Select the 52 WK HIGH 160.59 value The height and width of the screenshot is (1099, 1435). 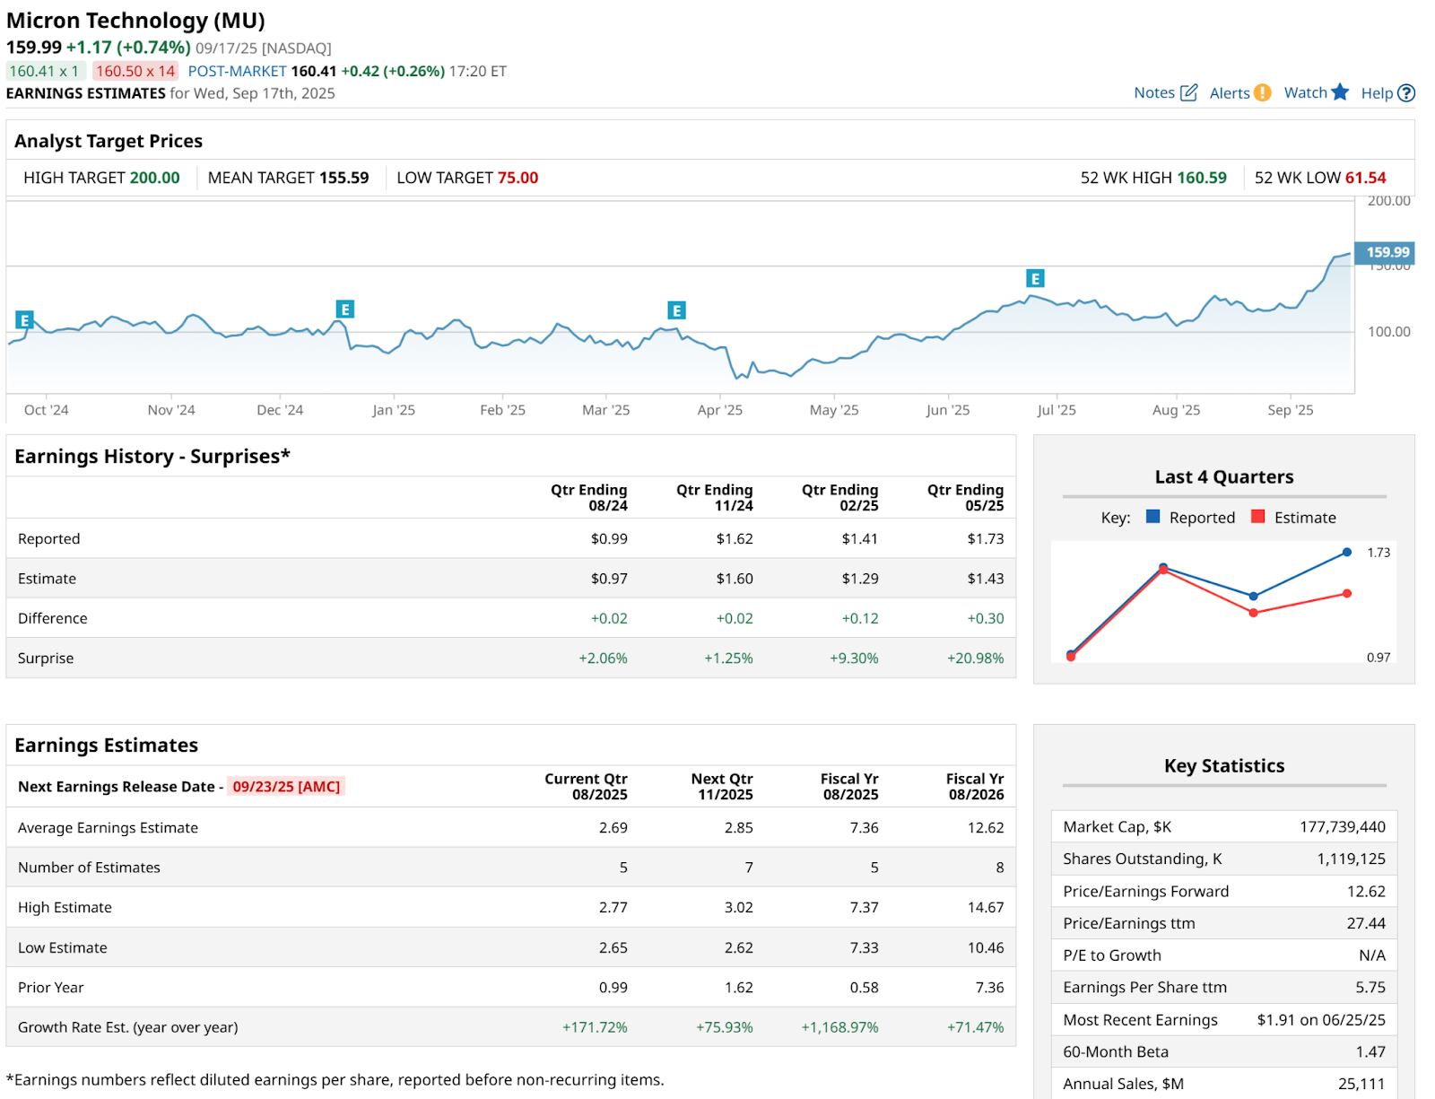pos(1202,178)
